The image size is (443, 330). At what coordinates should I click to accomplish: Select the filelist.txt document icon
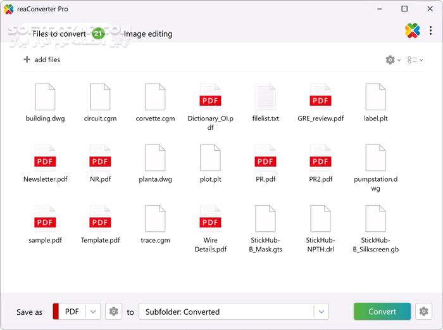point(265,97)
